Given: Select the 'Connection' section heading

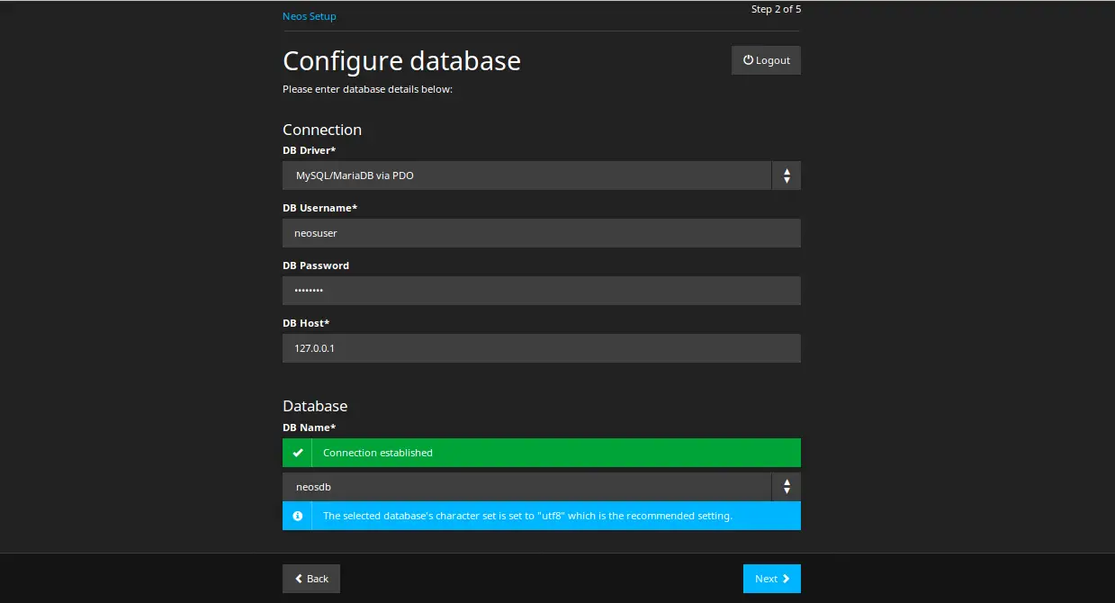Looking at the screenshot, I should (x=322, y=130).
